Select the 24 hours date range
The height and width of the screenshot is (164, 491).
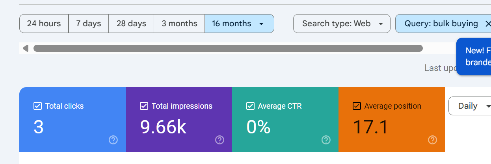coord(44,24)
